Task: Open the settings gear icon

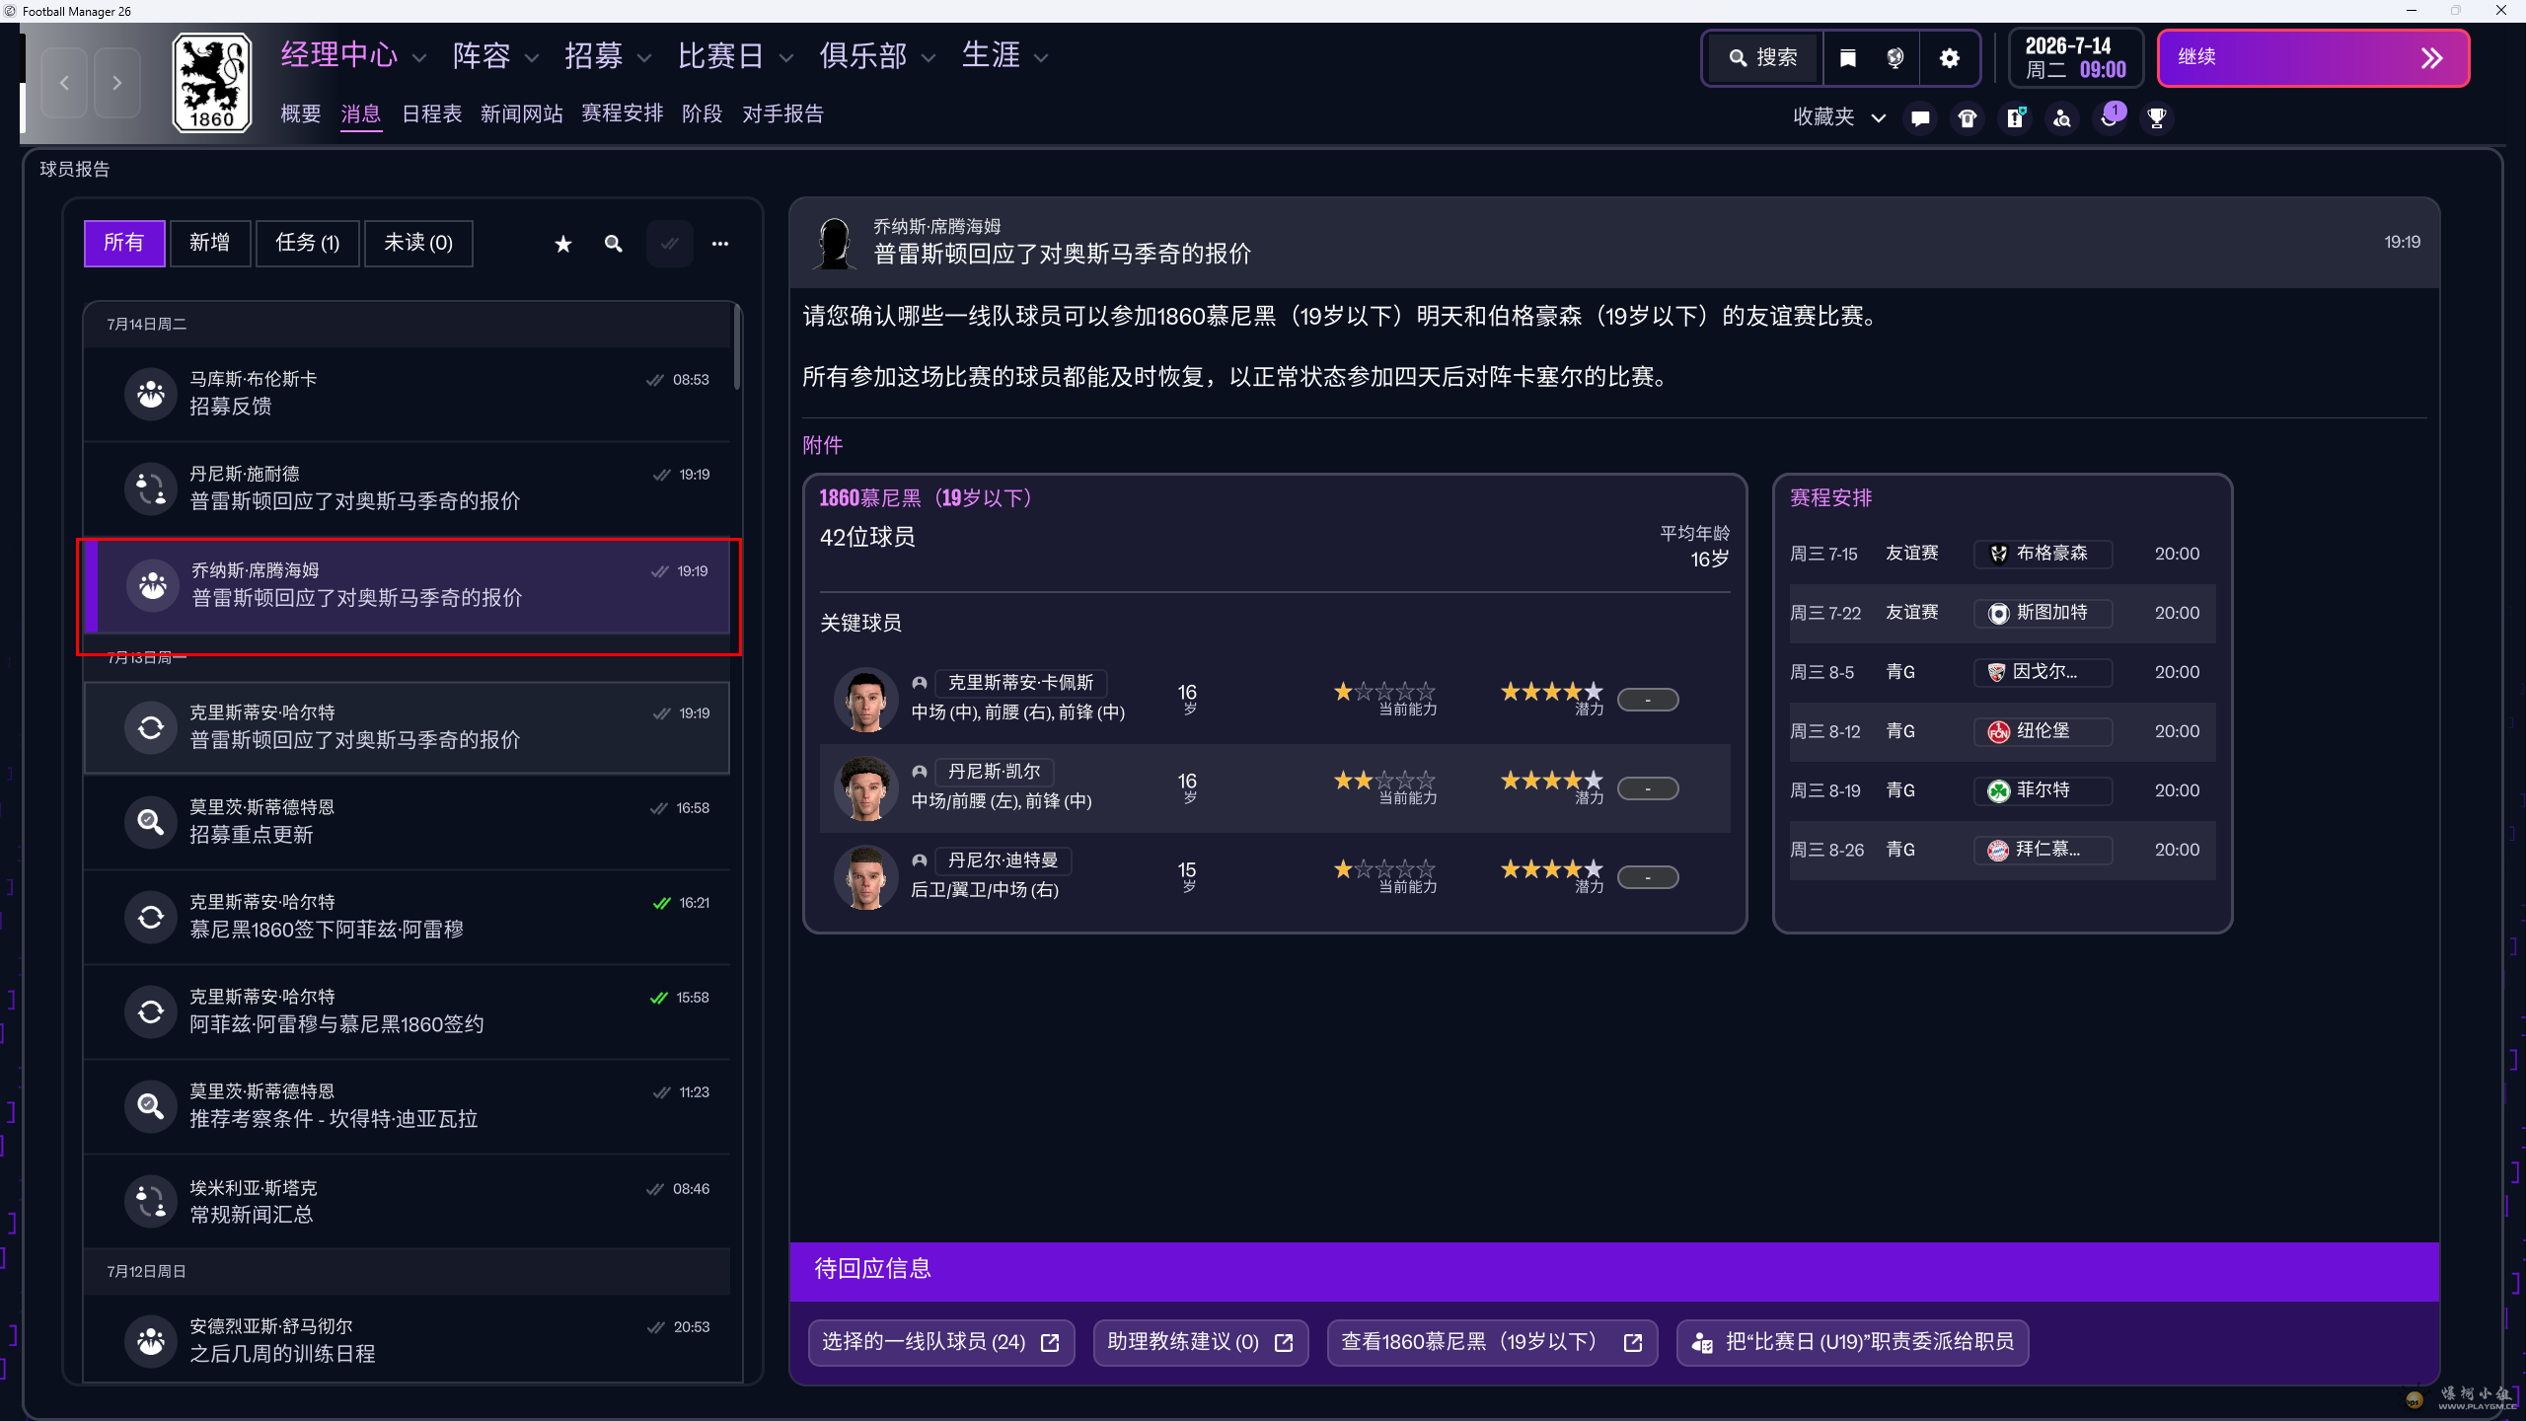Action: [1949, 58]
